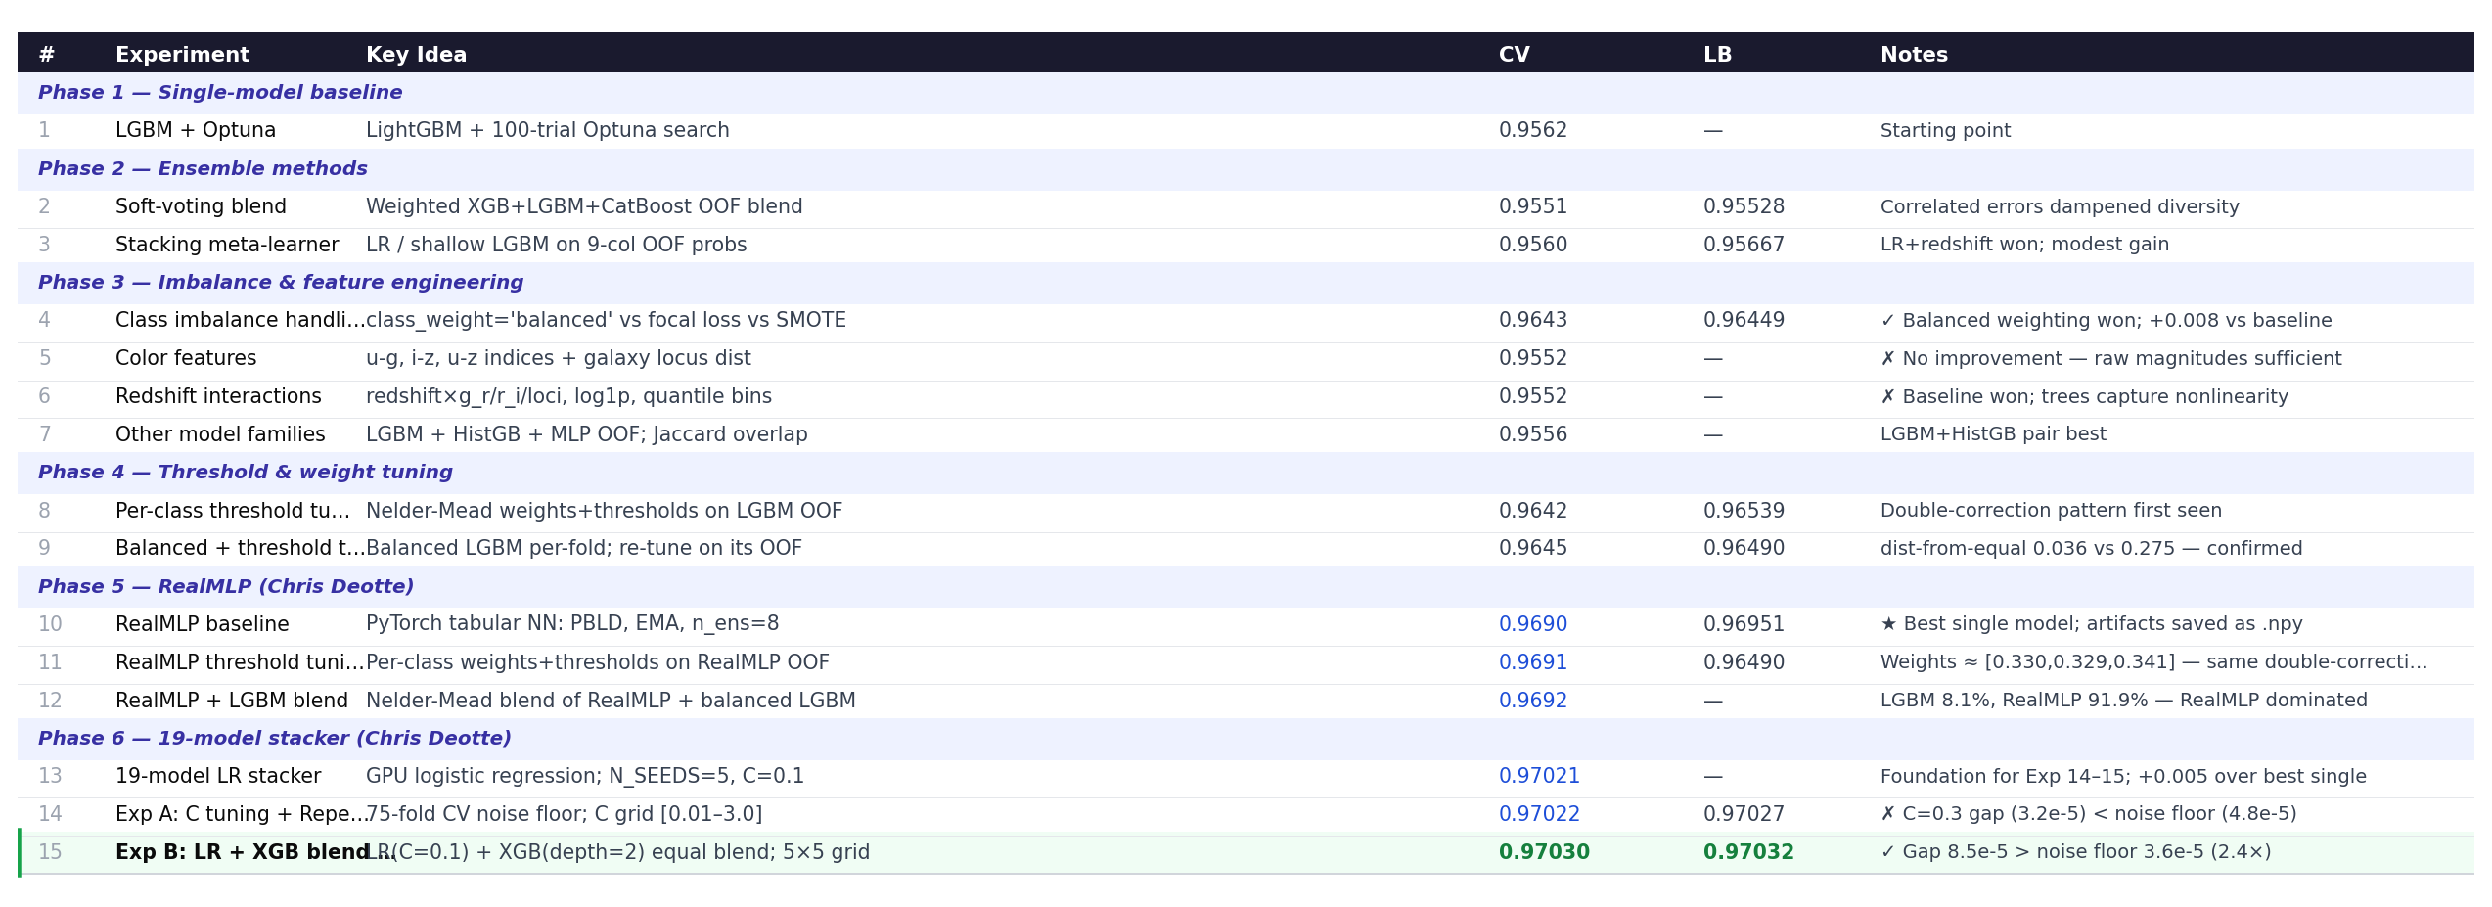Click 'LightGBM + 100-trial Optuna search' key idea
Image resolution: width=2492 pixels, height=907 pixels.
pos(548,131)
